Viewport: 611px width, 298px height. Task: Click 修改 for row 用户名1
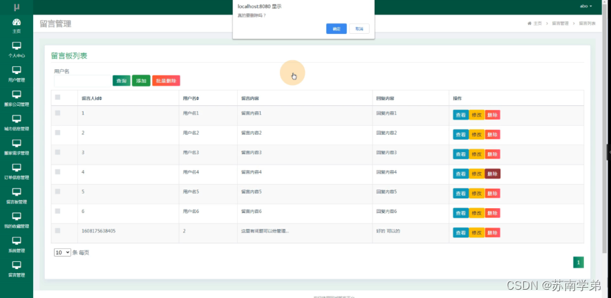coord(477,115)
